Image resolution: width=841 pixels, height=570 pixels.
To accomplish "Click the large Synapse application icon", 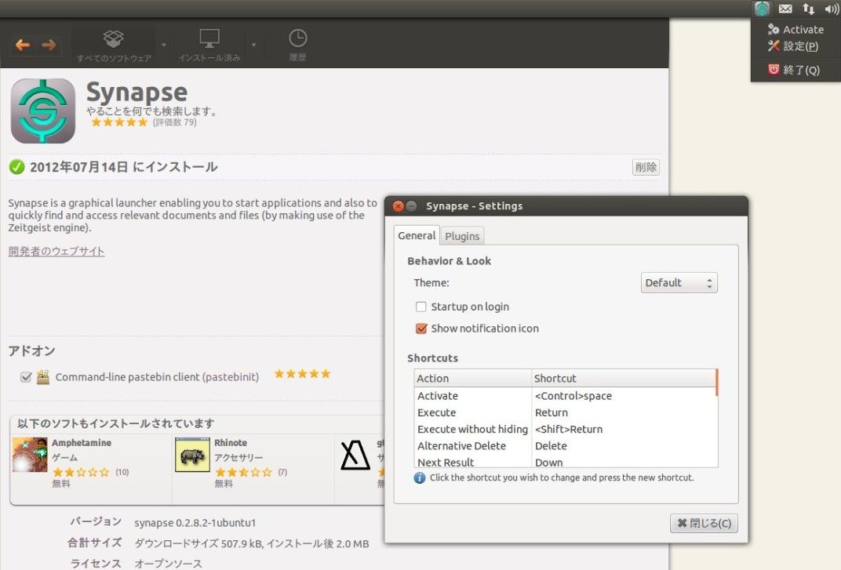I will tap(43, 111).
